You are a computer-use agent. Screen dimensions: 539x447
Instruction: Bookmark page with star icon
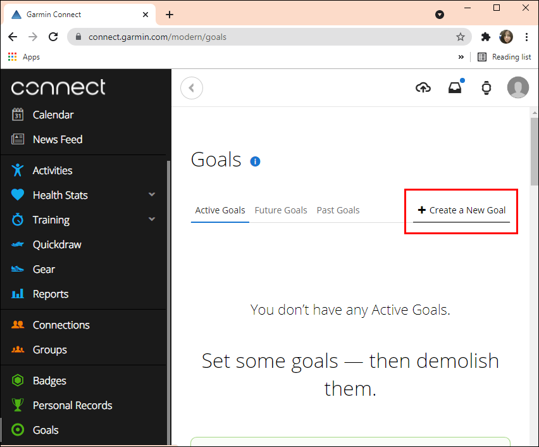[x=461, y=37]
